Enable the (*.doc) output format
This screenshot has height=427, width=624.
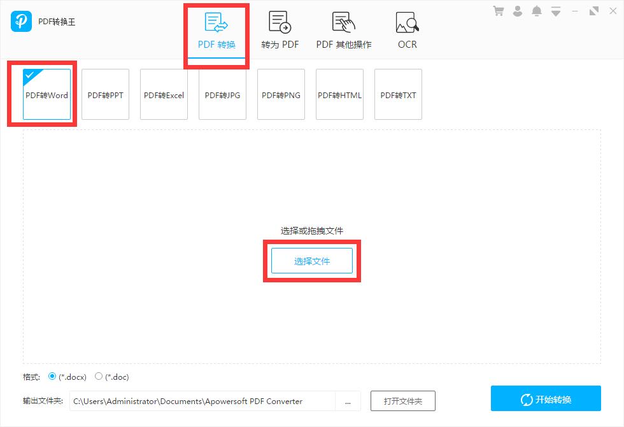99,377
